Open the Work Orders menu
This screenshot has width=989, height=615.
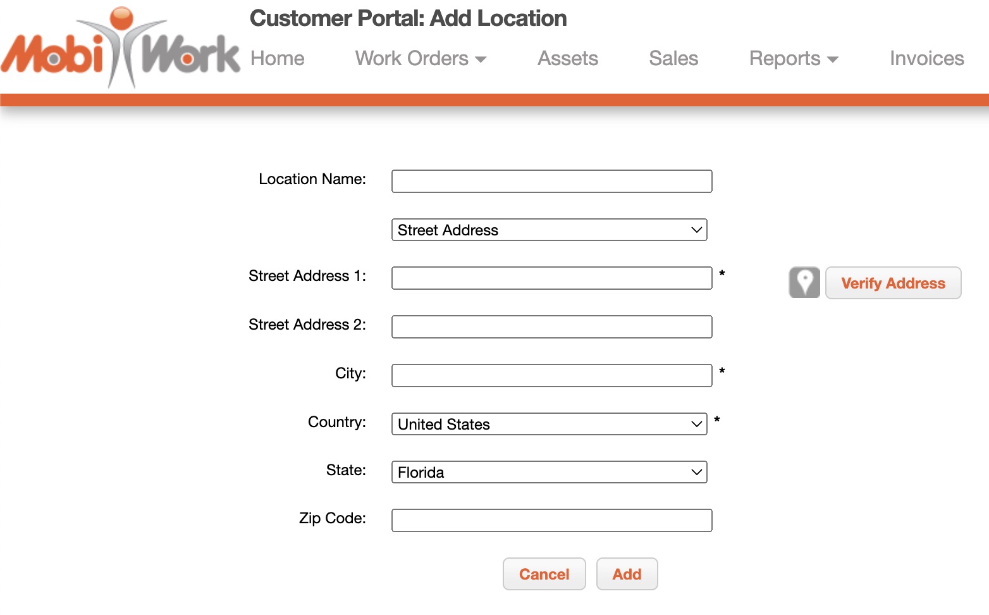tap(421, 58)
